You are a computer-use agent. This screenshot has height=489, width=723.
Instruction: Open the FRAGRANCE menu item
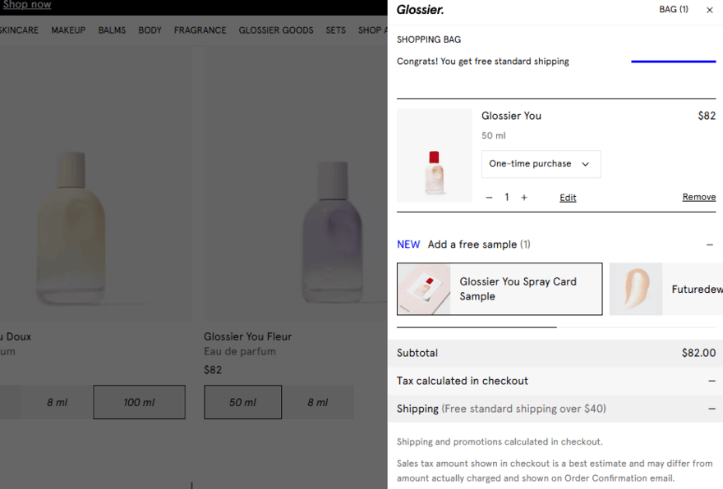(200, 30)
